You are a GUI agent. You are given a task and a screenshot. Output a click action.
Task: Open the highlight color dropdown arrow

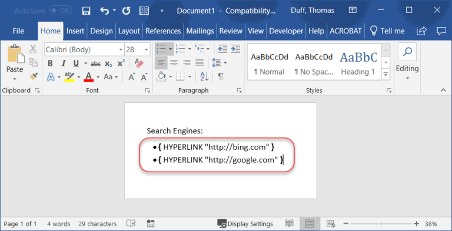click(79, 77)
